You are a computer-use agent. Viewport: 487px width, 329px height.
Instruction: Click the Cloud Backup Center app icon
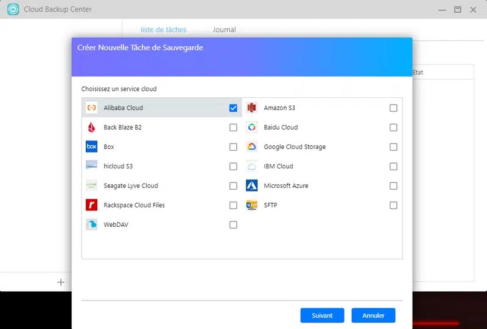pos(13,9)
